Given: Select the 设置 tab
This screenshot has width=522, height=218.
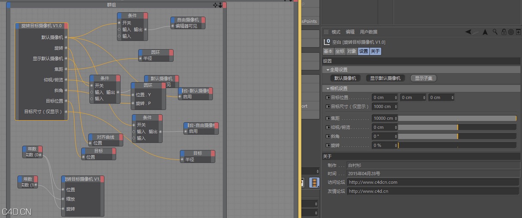Looking at the screenshot, I should [x=364, y=51].
